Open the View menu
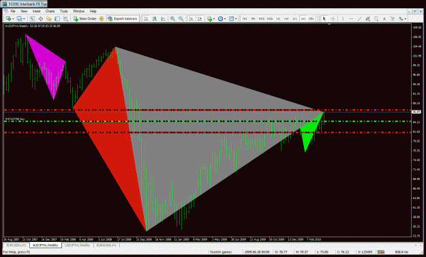The height and width of the screenshot is (257, 426). (24, 11)
